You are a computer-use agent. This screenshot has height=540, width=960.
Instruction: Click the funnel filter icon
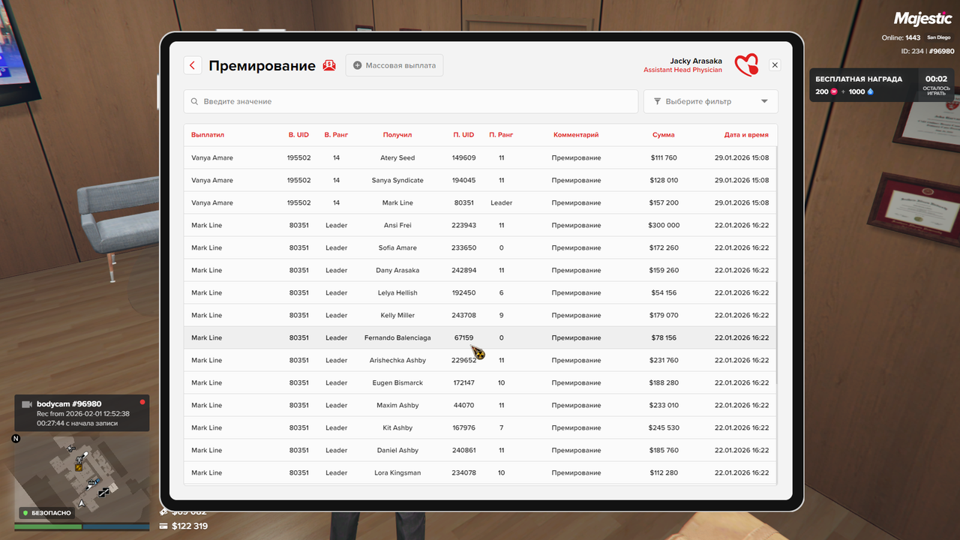tap(658, 101)
